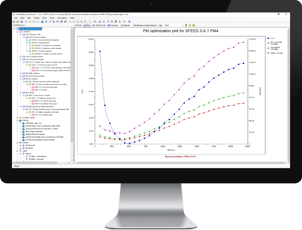The image size is (302, 230).
Task: Open the Simulation menu
Action: point(62,18)
